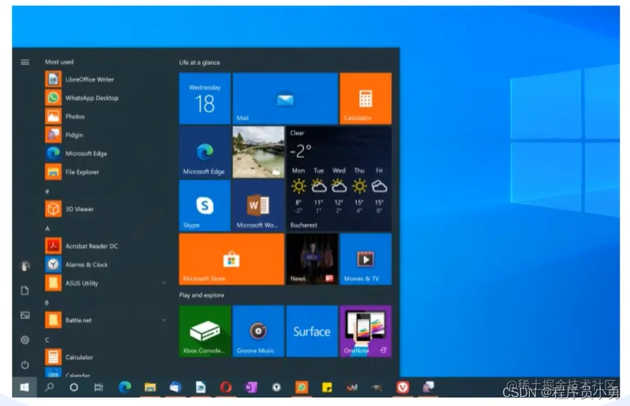Open the News tile
Image resolution: width=630 pixels, height=406 pixels.
pos(312,259)
